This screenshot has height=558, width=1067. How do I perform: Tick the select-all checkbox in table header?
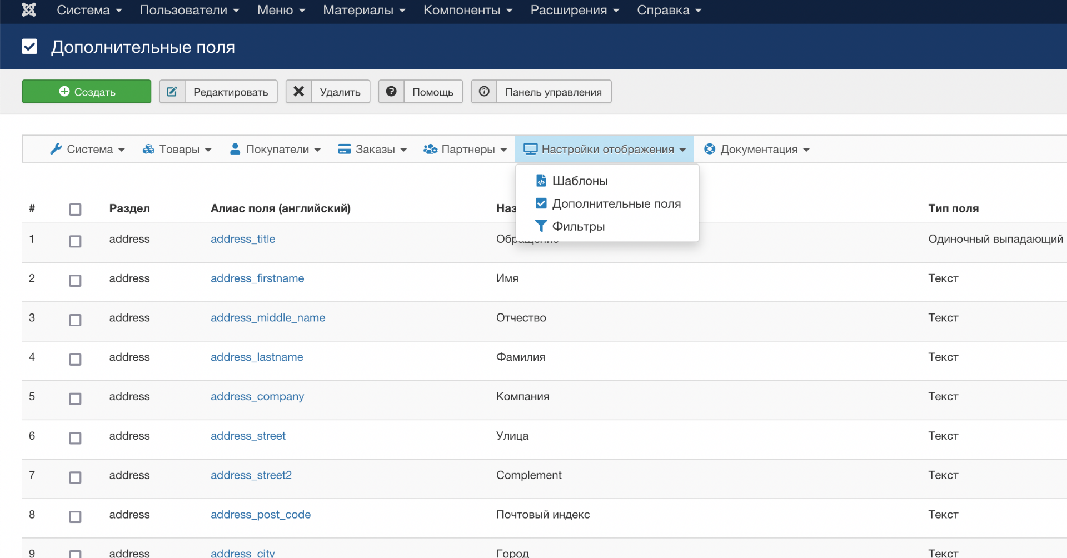tap(75, 210)
